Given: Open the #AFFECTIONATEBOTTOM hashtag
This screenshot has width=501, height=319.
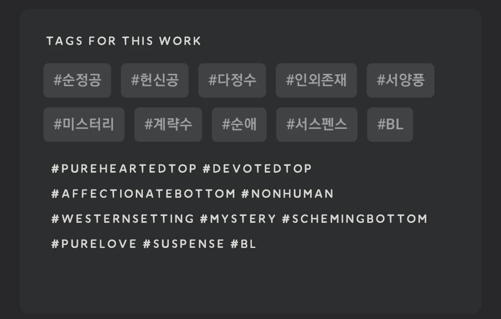Looking at the screenshot, I should pyautogui.click(x=143, y=194).
